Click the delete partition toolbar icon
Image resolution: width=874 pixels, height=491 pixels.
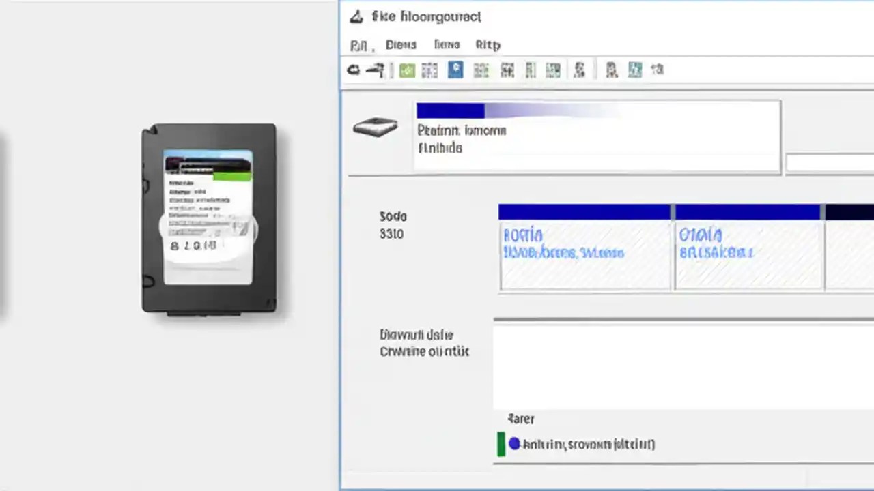tap(429, 70)
